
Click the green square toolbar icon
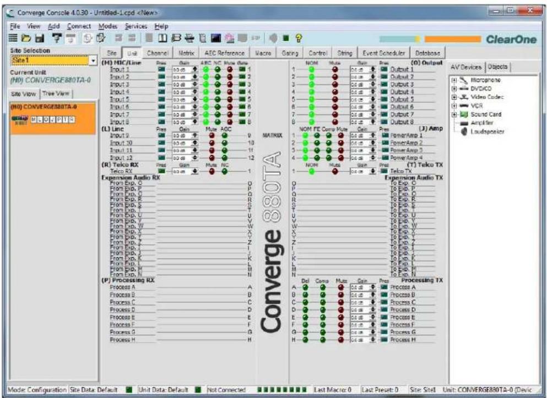(x=286, y=38)
